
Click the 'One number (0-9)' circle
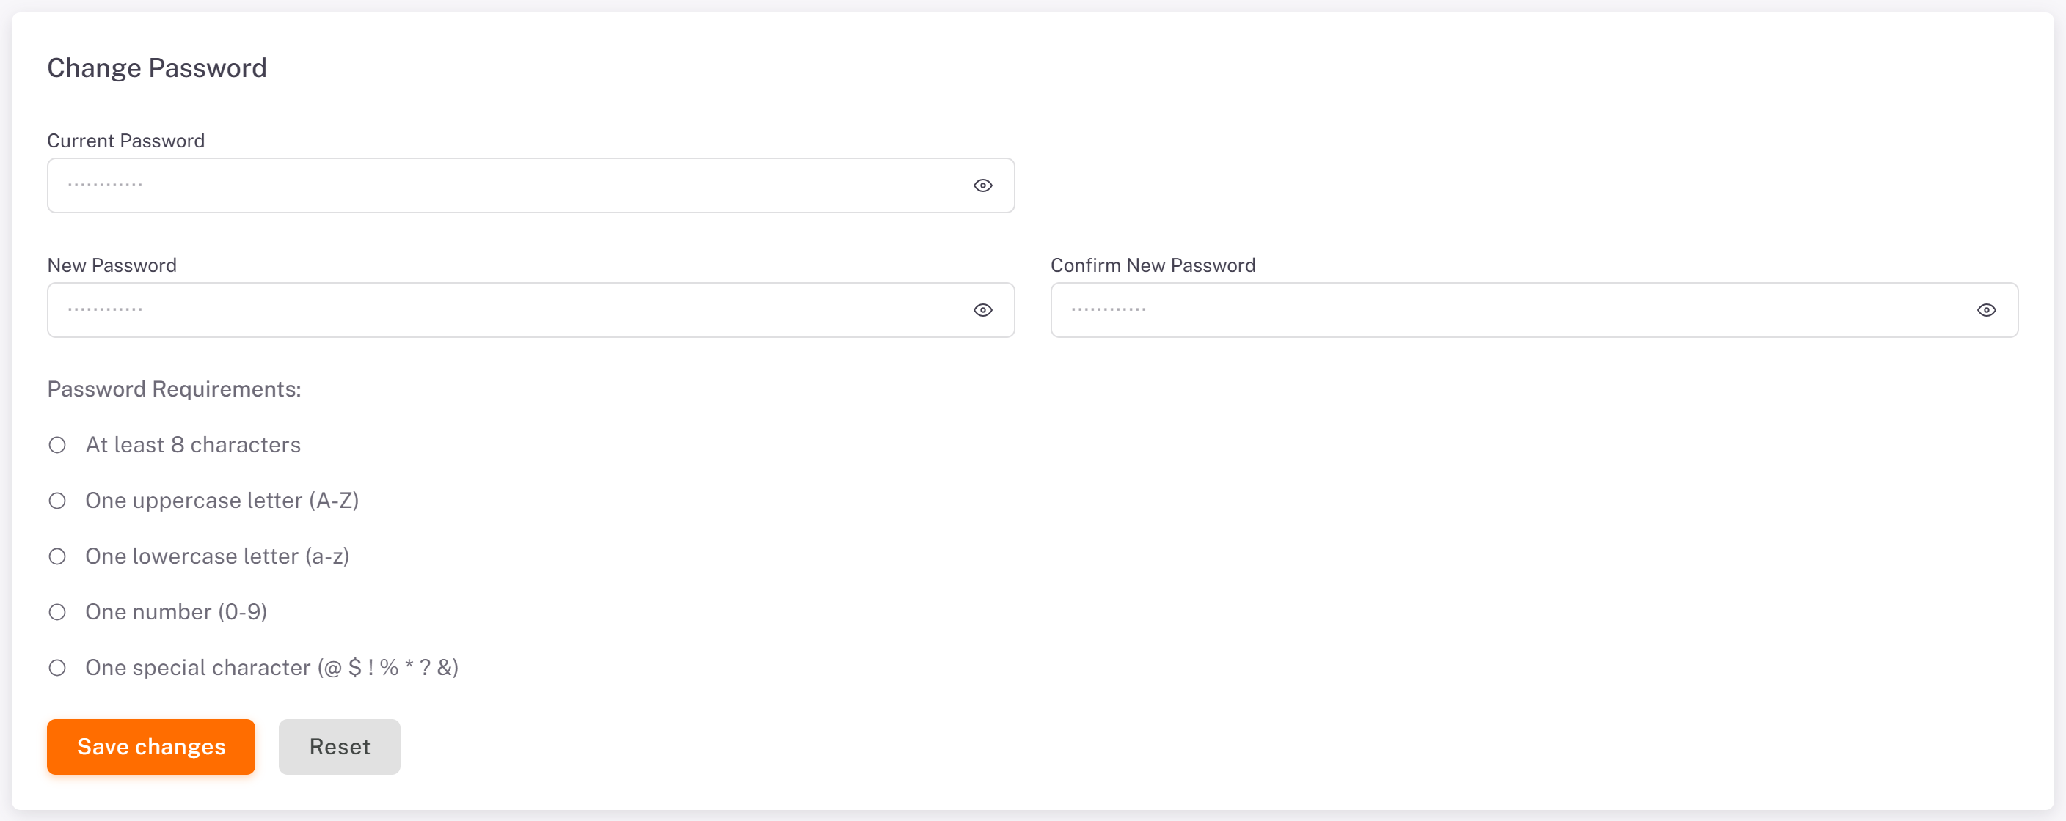[57, 613]
